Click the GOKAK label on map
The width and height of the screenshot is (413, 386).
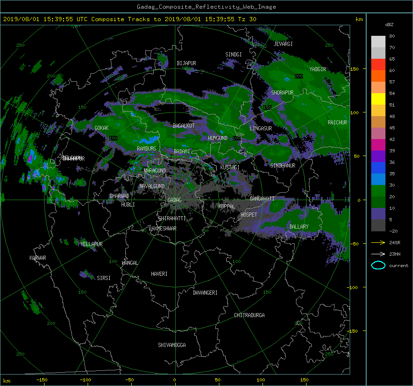pos(101,128)
